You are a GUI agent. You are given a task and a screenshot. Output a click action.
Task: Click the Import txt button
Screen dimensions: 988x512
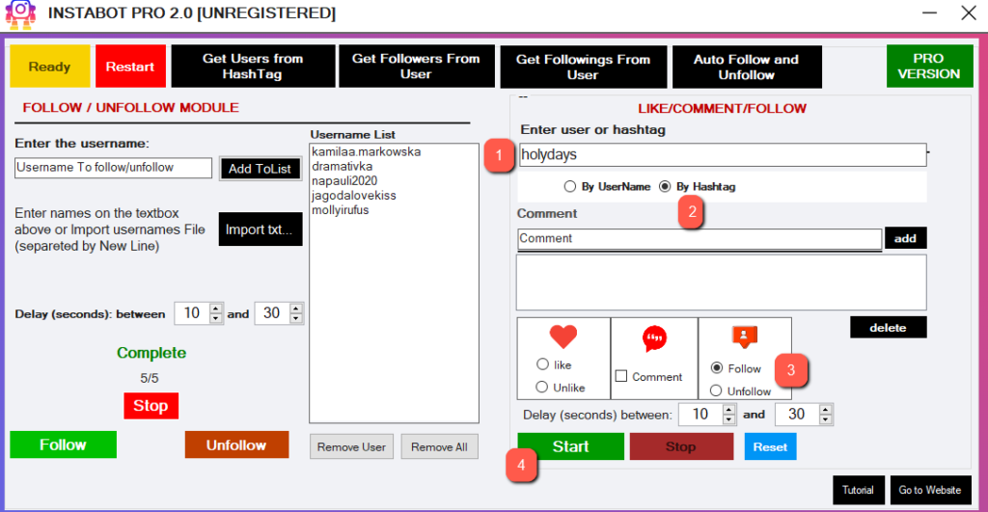[261, 229]
